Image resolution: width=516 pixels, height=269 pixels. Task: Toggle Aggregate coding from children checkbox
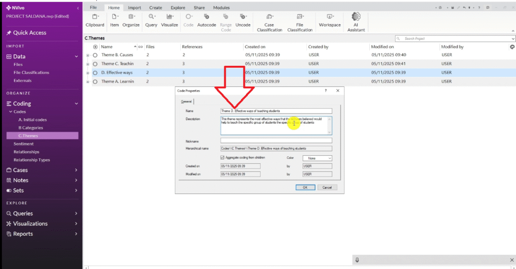click(223, 158)
